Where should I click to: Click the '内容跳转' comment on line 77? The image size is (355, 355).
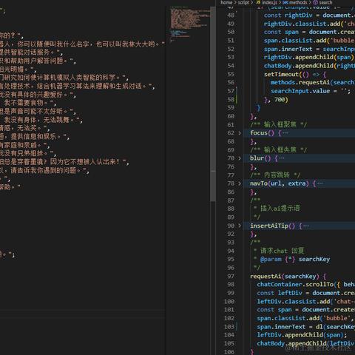(277, 175)
